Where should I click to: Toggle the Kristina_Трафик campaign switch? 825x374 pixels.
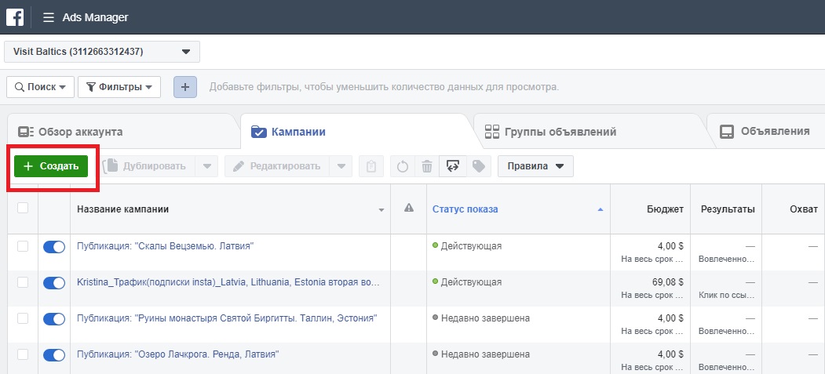[x=54, y=282]
